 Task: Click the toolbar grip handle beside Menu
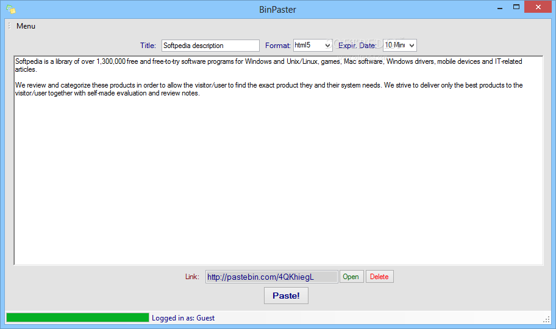point(9,26)
